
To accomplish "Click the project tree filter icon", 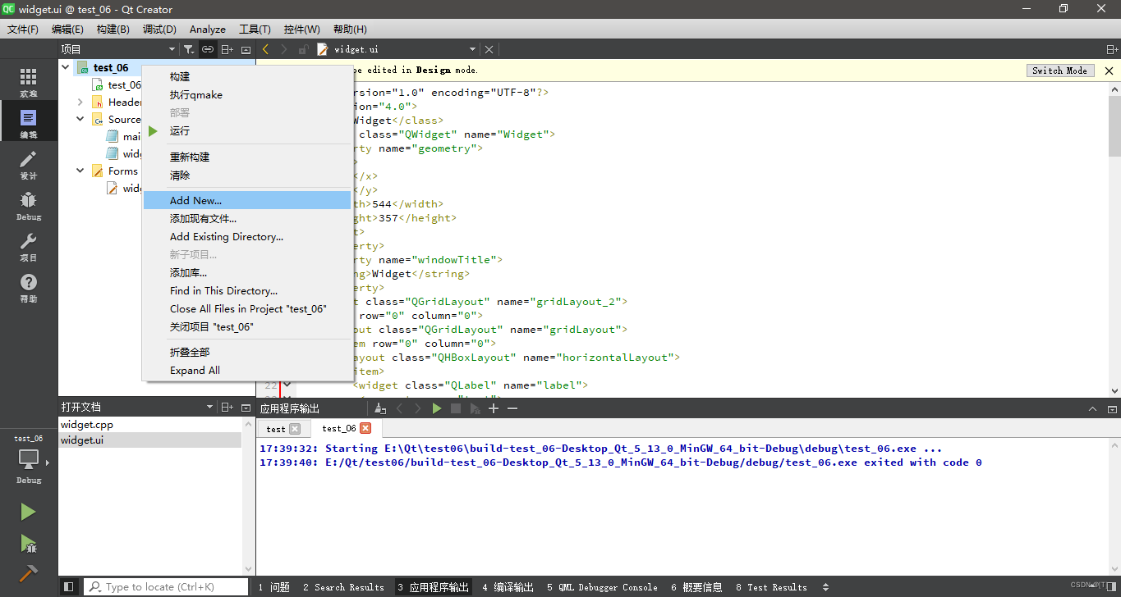I will click(x=189, y=49).
